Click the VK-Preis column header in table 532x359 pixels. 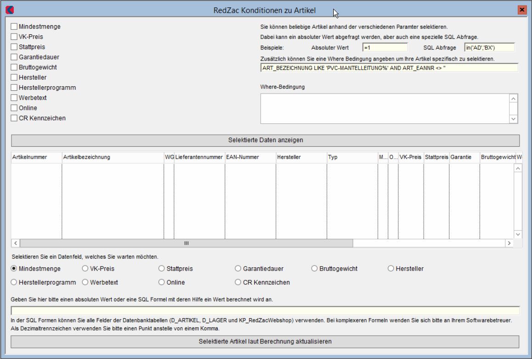coord(411,157)
